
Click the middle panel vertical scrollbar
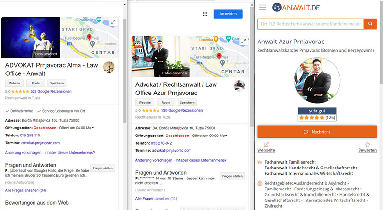(252, 66)
